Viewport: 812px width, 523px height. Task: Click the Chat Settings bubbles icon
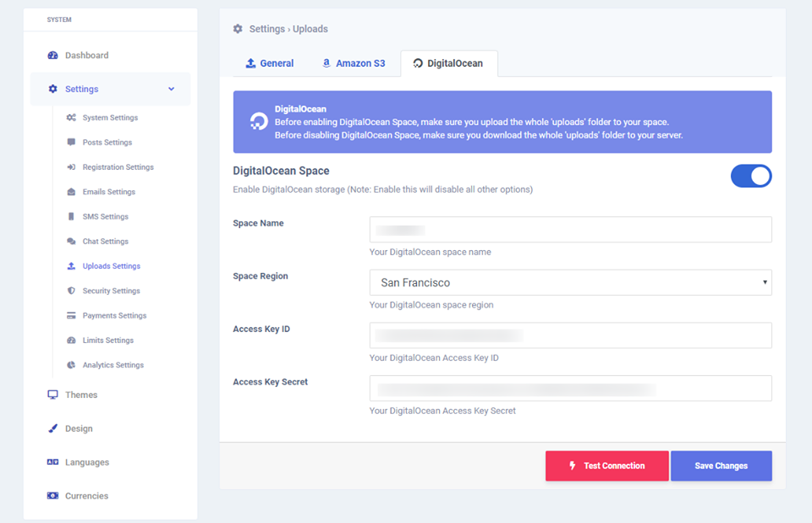71,242
